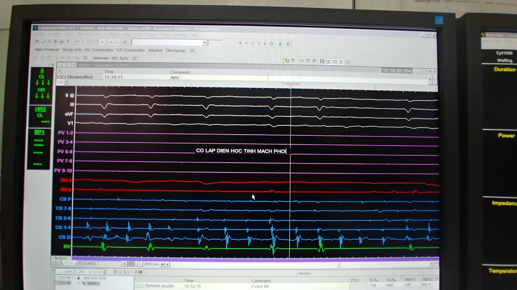
Task: Click the A2H2 interval measurement icon
Action: pyautogui.click(x=124, y=58)
